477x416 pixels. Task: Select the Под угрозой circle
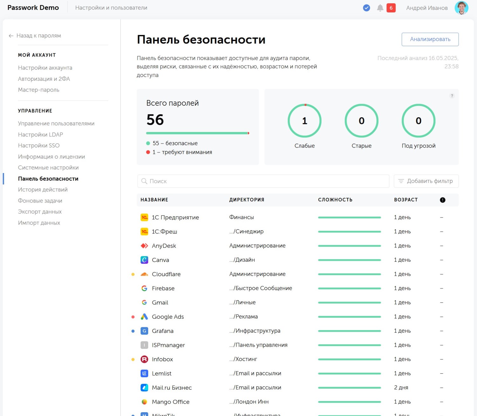click(x=418, y=121)
